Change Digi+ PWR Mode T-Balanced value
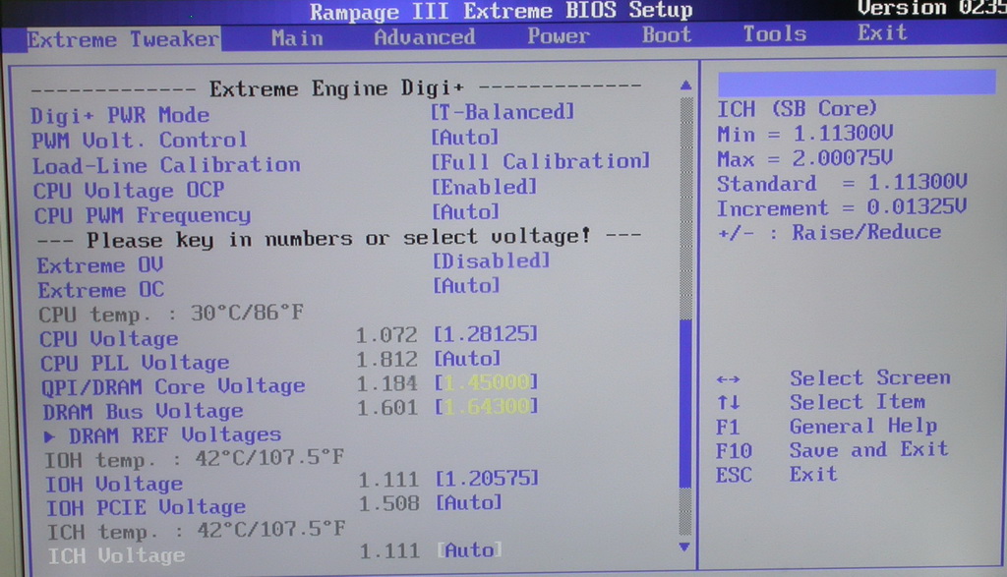This screenshot has width=1007, height=577. (x=503, y=112)
